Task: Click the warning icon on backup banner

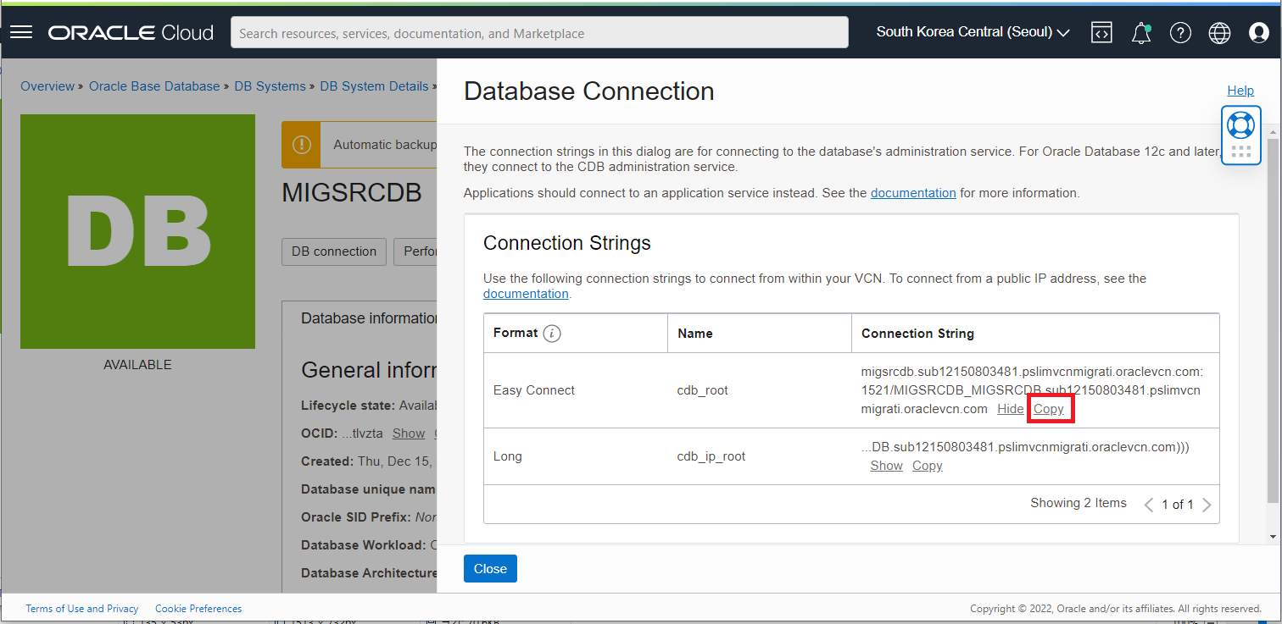Action: (x=301, y=144)
